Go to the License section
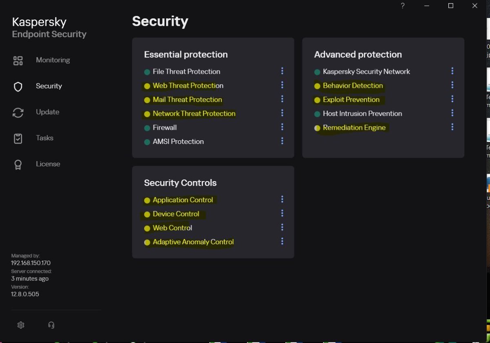The width and height of the screenshot is (490, 343). [x=48, y=164]
